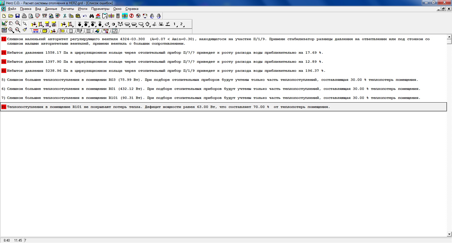Click the New file icon

click(4, 16)
